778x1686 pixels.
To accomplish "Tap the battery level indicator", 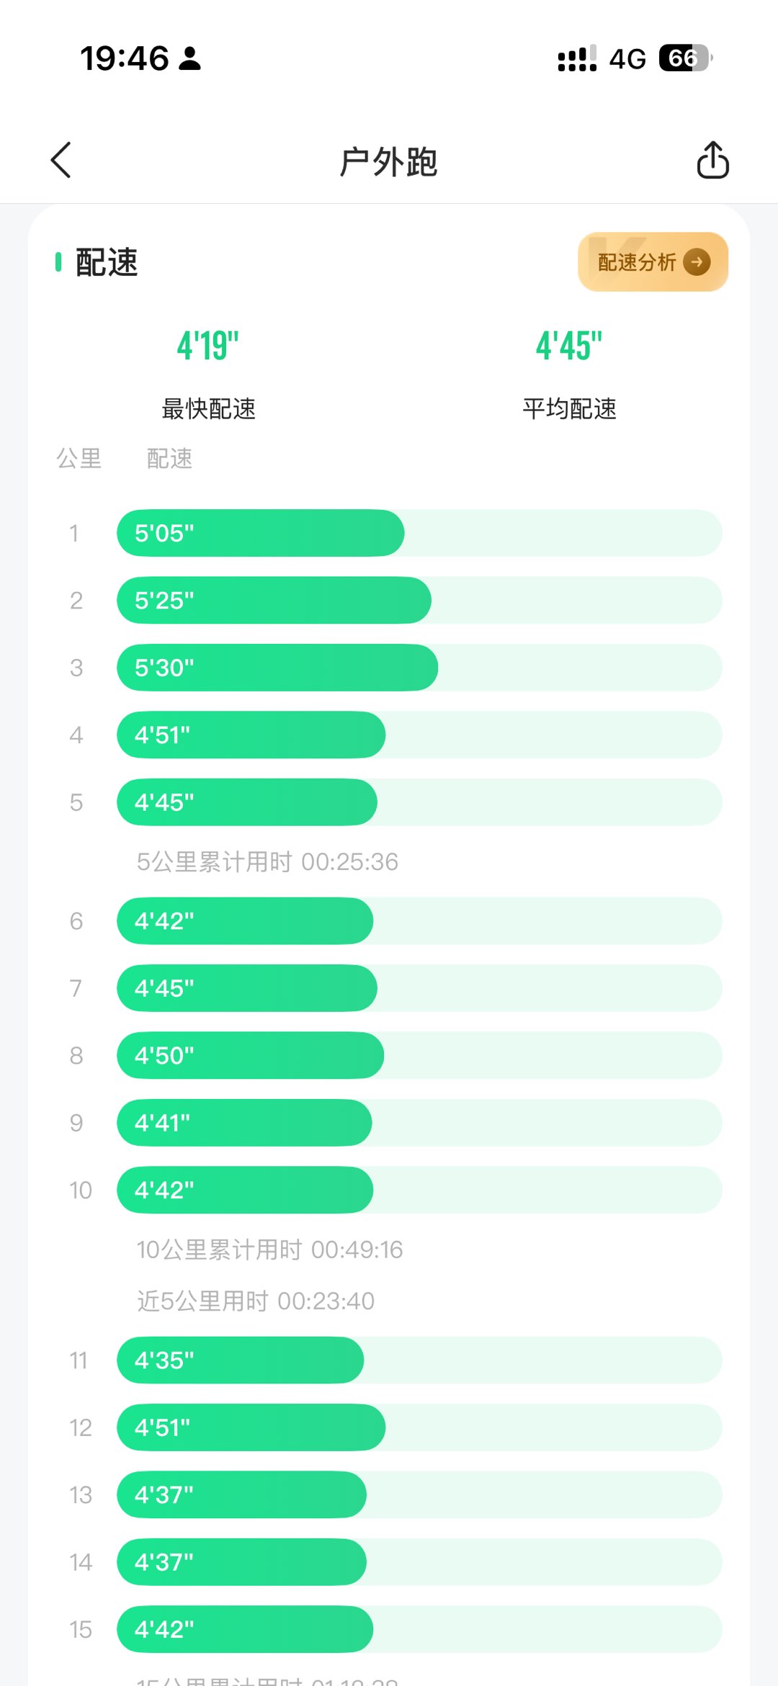I will [x=684, y=58].
